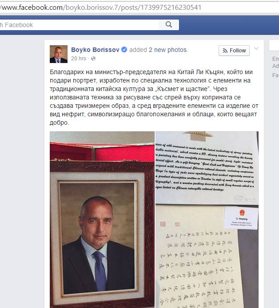This screenshot has height=308, width=279.
Task: Click the RSS feed icon on Follow
Action: tap(225, 51)
